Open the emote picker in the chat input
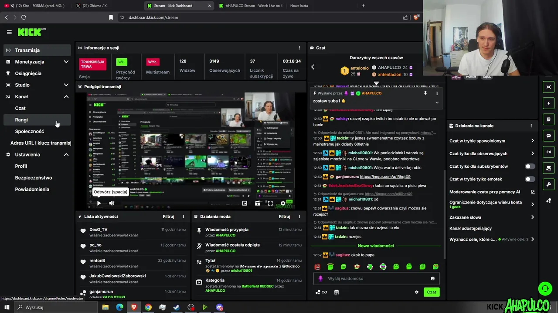The height and width of the screenshot is (313, 558). click(x=432, y=279)
